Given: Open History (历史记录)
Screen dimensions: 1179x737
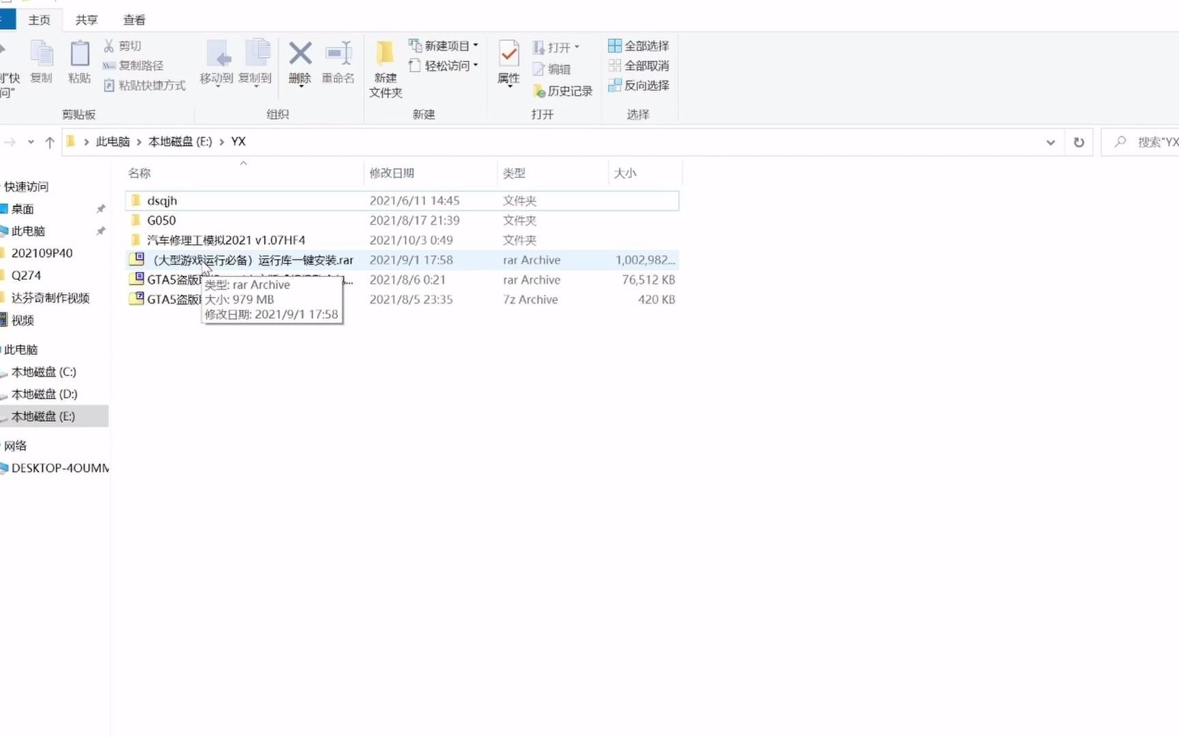Looking at the screenshot, I should pos(563,91).
